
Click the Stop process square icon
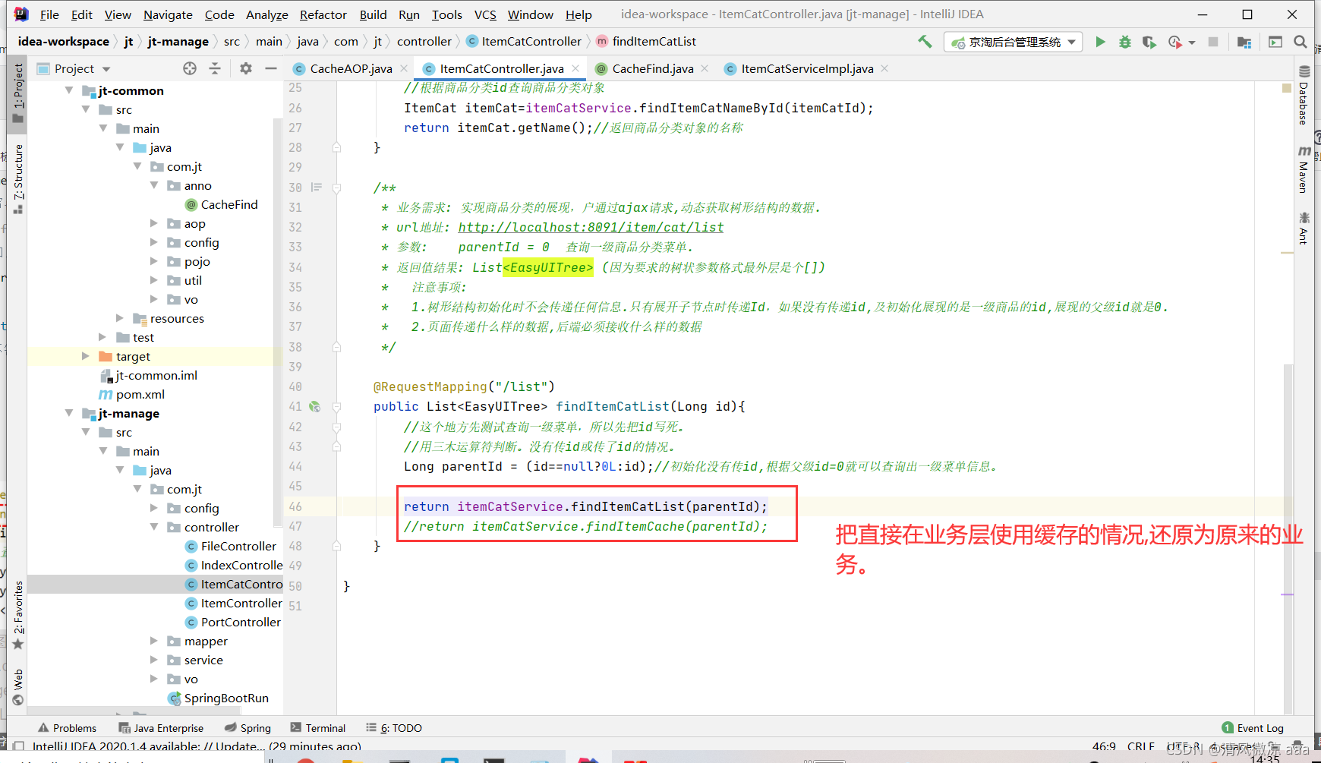1213,42
